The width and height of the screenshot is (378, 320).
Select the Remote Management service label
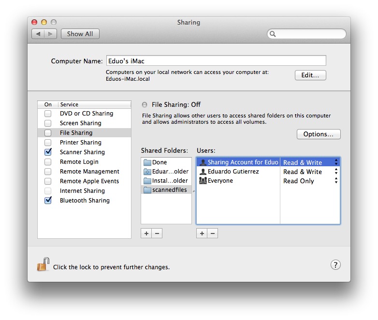coord(89,172)
